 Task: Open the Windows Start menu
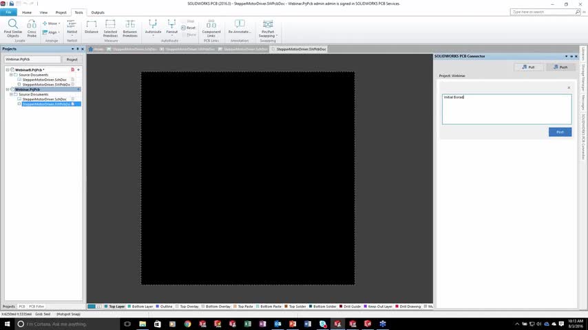tap(7, 324)
